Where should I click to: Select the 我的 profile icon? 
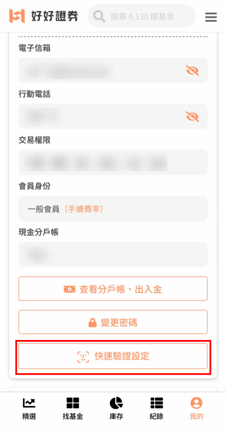[196, 409]
